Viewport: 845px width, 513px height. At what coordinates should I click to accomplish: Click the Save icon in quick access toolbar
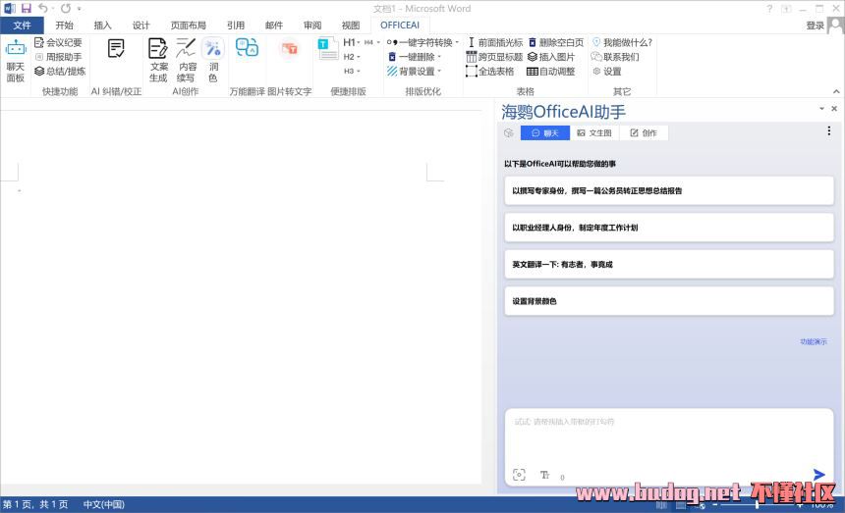tap(26, 9)
